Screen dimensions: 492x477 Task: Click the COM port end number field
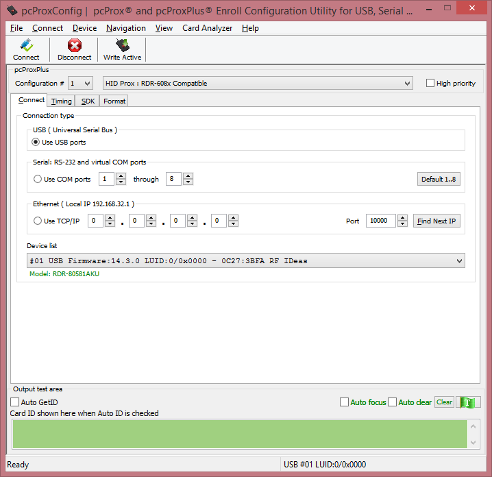pyautogui.click(x=173, y=179)
